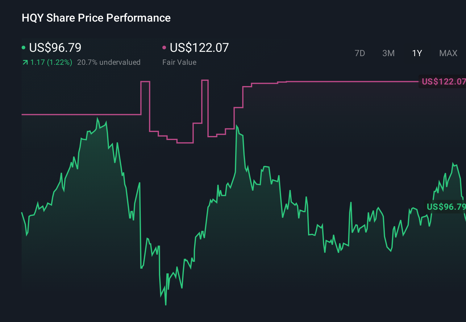Select the MAX time range tab

point(448,53)
